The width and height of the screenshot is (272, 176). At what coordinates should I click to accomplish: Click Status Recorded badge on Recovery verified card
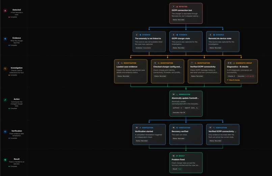tap(179, 139)
